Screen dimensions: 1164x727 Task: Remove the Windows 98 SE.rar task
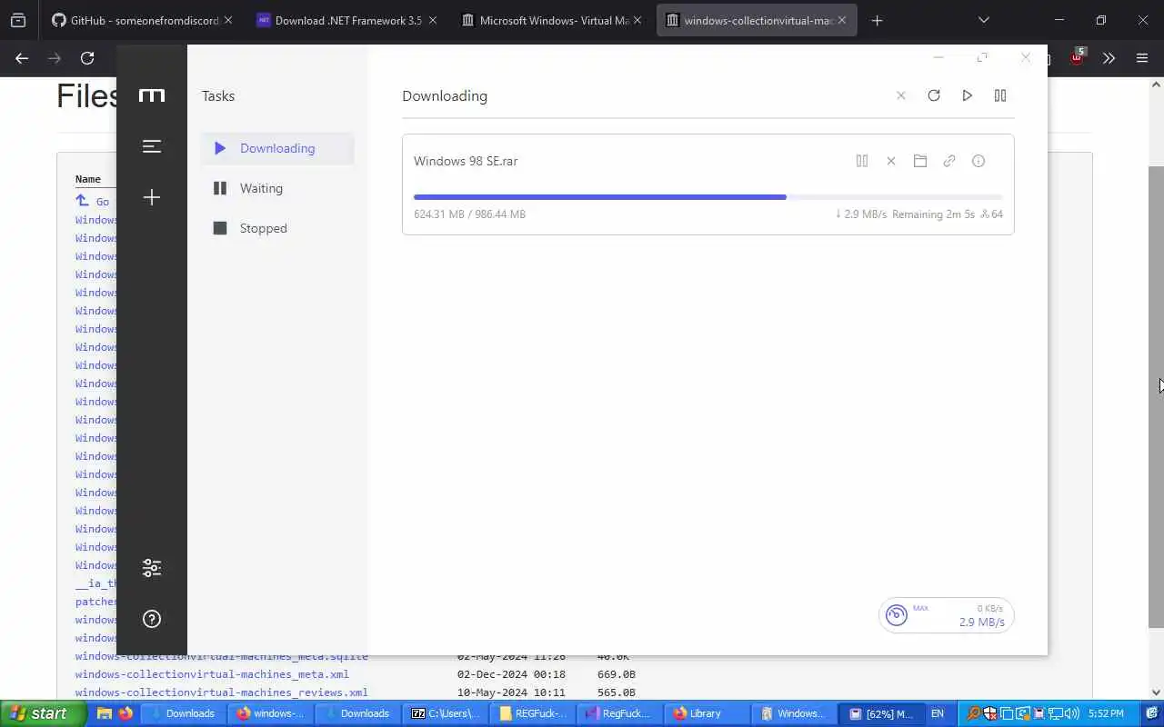pos(891,161)
